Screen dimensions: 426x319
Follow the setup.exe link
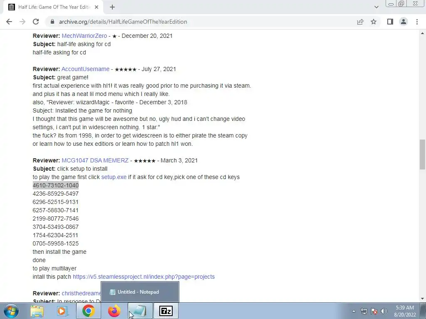pos(114,177)
